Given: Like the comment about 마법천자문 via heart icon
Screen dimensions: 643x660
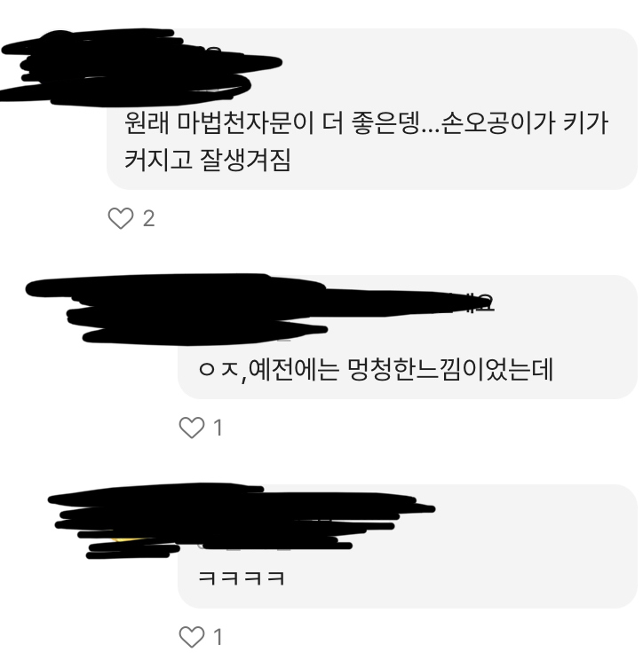Looking at the screenshot, I should click(x=121, y=218).
